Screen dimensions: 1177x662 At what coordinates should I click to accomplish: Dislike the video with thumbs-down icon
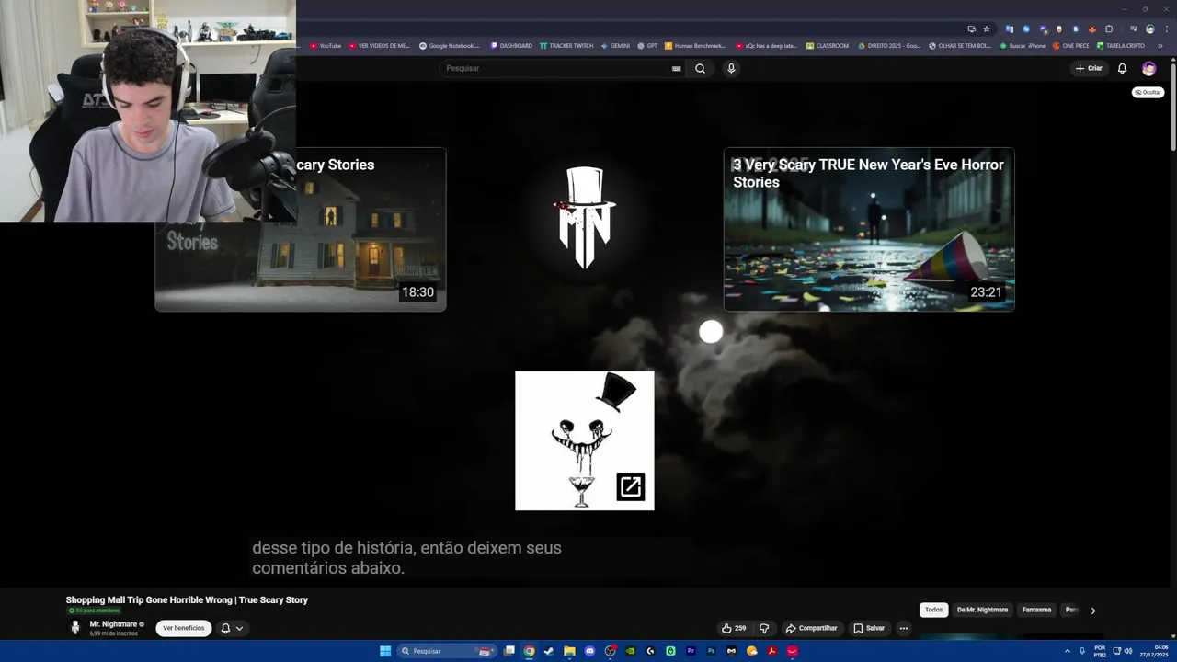[x=764, y=628]
